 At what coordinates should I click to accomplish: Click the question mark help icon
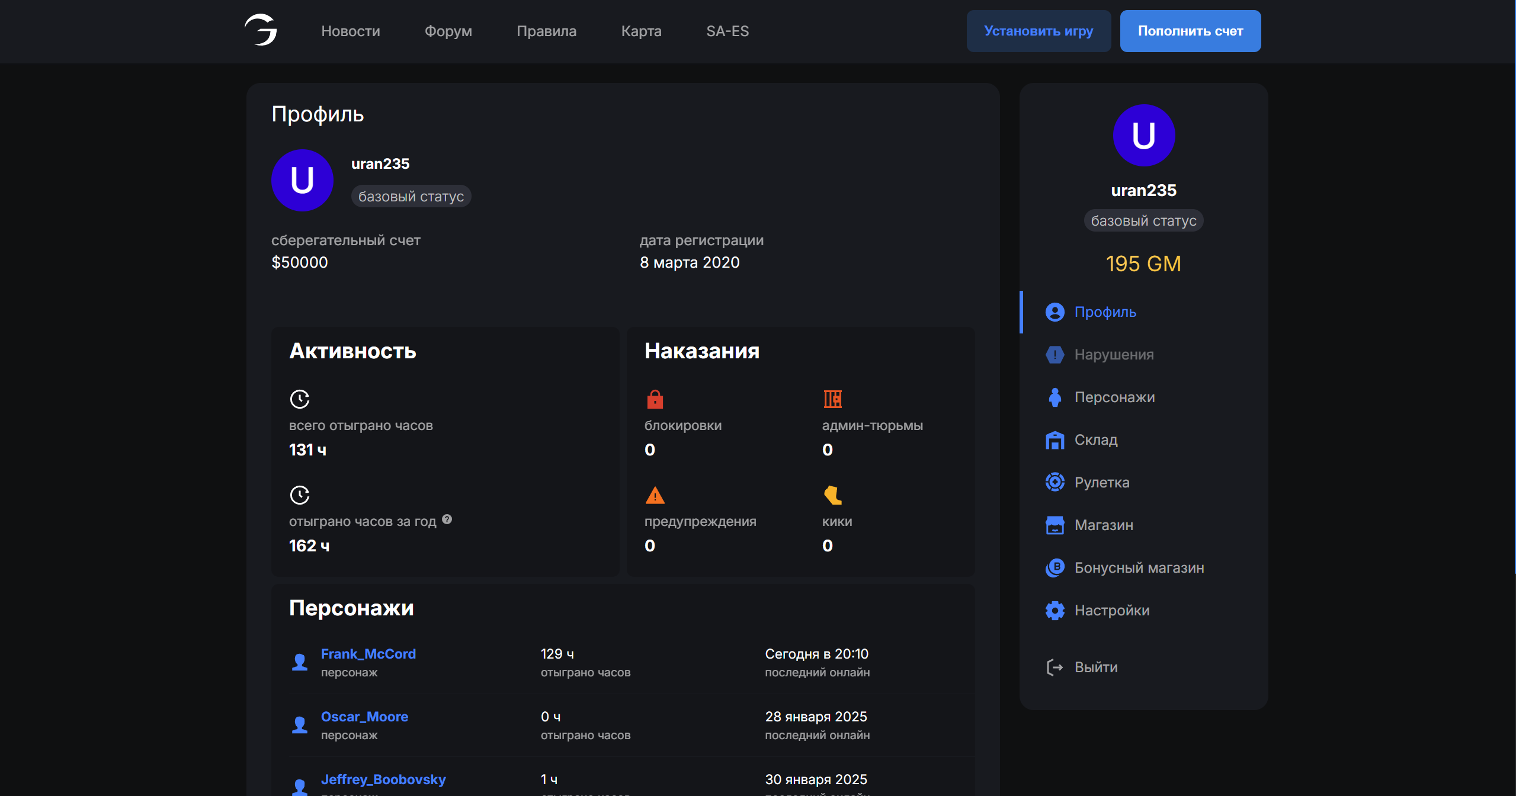pyautogui.click(x=447, y=519)
